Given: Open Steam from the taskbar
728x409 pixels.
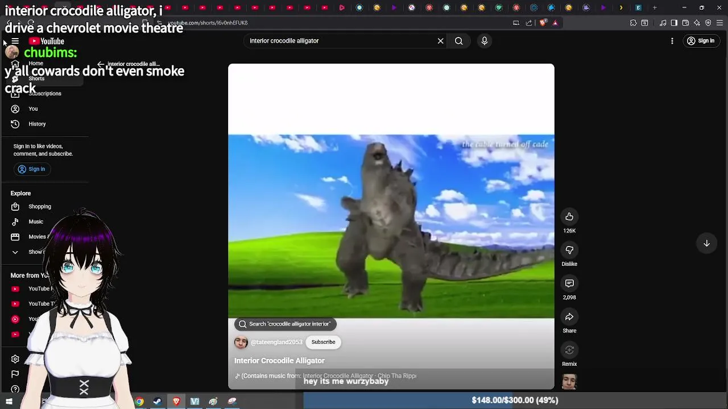Looking at the screenshot, I should (x=158, y=402).
